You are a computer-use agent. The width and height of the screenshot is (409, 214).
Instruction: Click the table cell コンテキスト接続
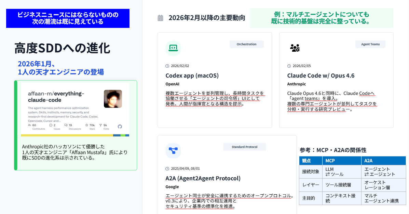tap(342, 198)
